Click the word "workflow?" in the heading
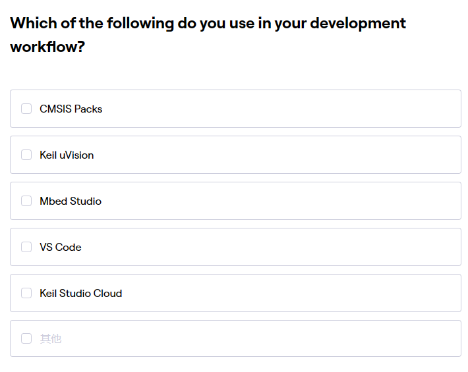This screenshot has height=372, width=468. pyautogui.click(x=47, y=47)
